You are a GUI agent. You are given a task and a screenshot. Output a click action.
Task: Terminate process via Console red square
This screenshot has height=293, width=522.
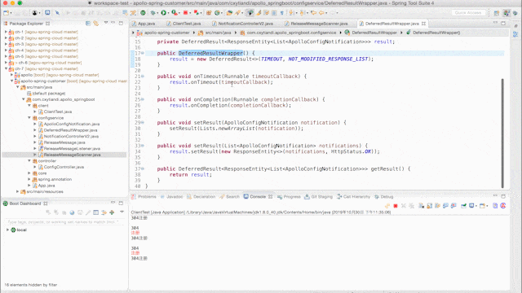pyautogui.click(x=396, y=206)
